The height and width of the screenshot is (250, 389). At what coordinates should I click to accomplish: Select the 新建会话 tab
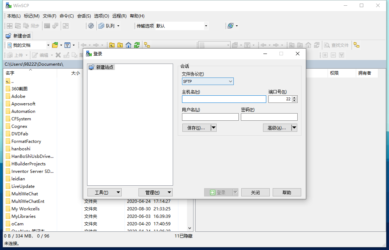point(18,36)
